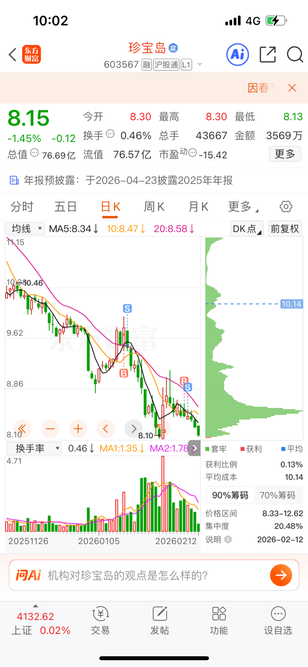Tap the B buy marker near 9.62
The height and width of the screenshot is (667, 308).
(x=124, y=373)
